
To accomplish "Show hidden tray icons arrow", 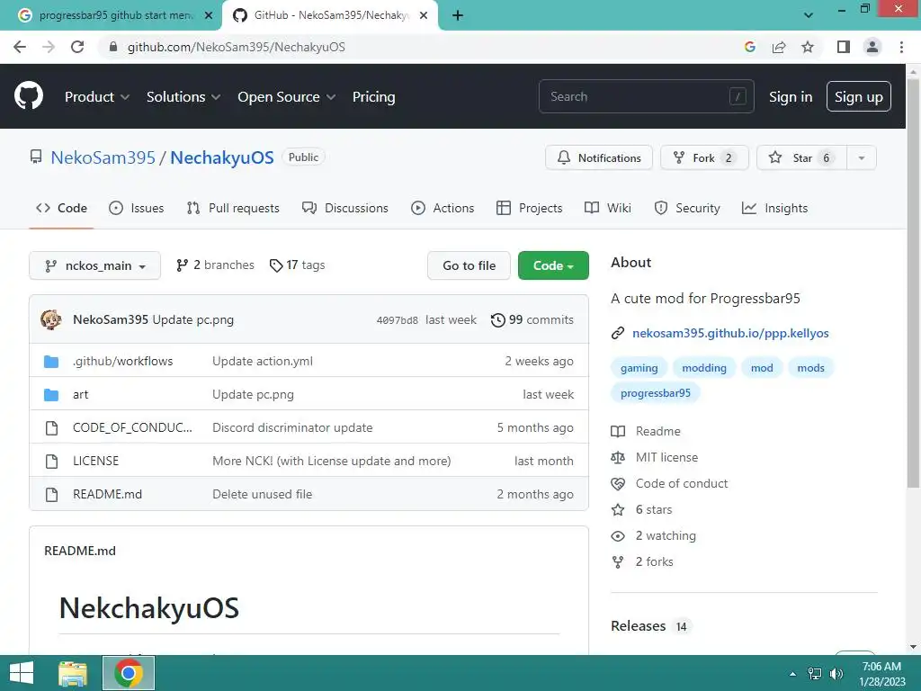I will [793, 674].
